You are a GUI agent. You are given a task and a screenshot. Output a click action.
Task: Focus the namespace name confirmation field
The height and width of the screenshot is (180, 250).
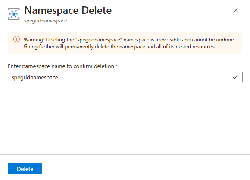pyautogui.click(x=125, y=77)
